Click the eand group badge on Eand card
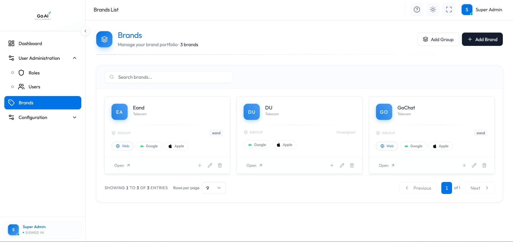 point(216,133)
